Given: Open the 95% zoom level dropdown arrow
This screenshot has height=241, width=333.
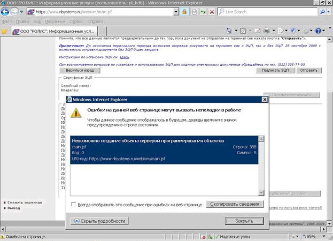Looking at the screenshot, I should (x=324, y=236).
